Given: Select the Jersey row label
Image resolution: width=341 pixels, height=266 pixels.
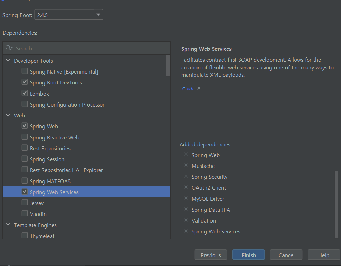Looking at the screenshot, I should 37,203.
